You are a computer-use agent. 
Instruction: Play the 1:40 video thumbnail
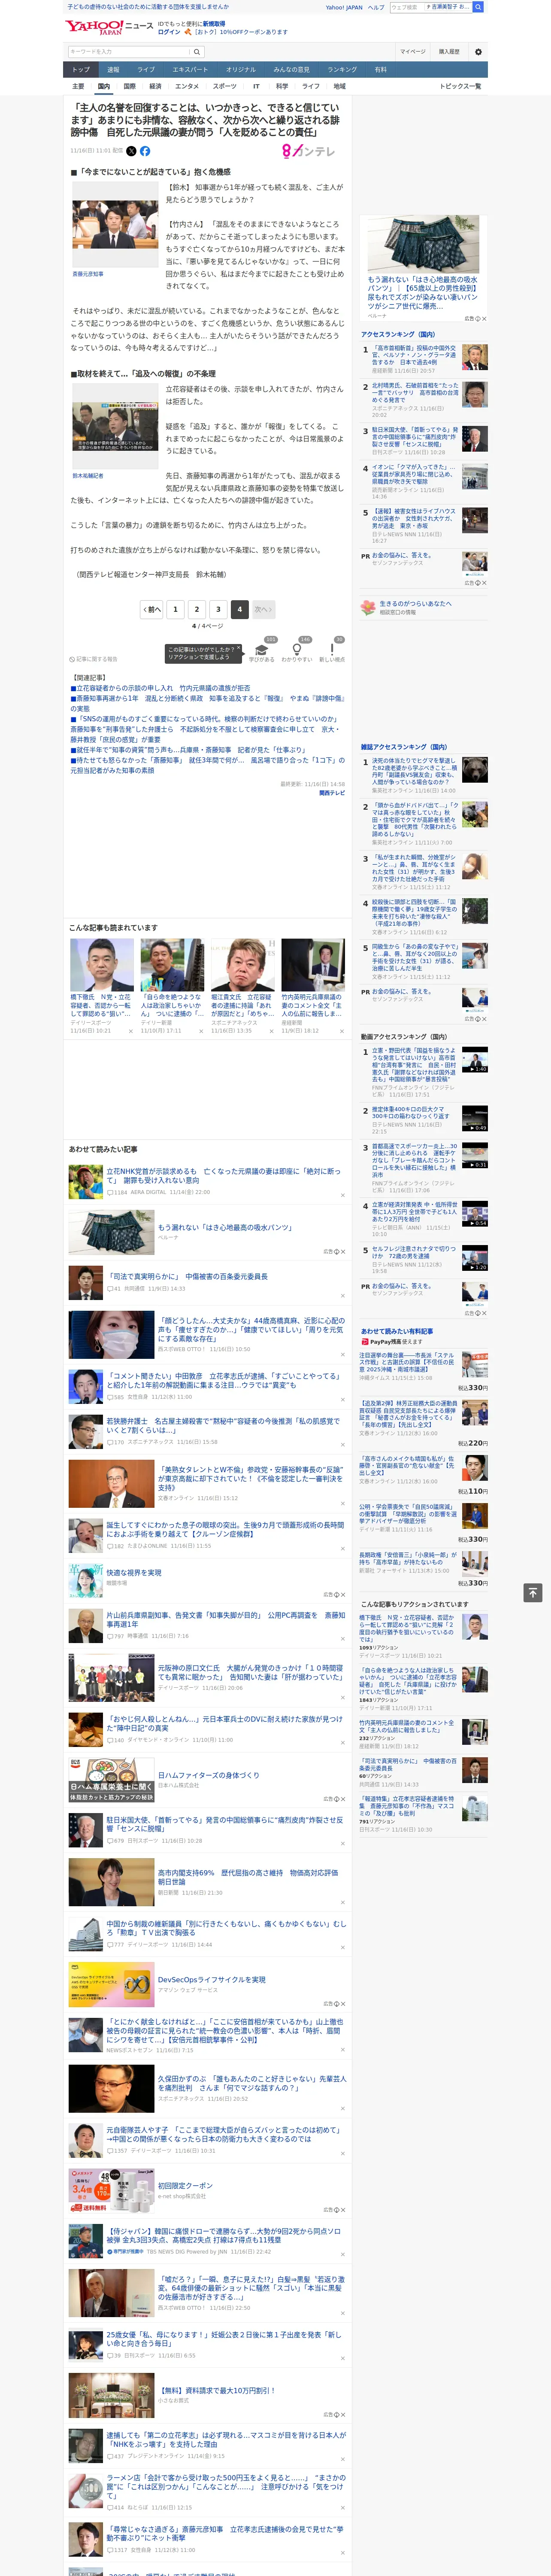(x=475, y=1060)
